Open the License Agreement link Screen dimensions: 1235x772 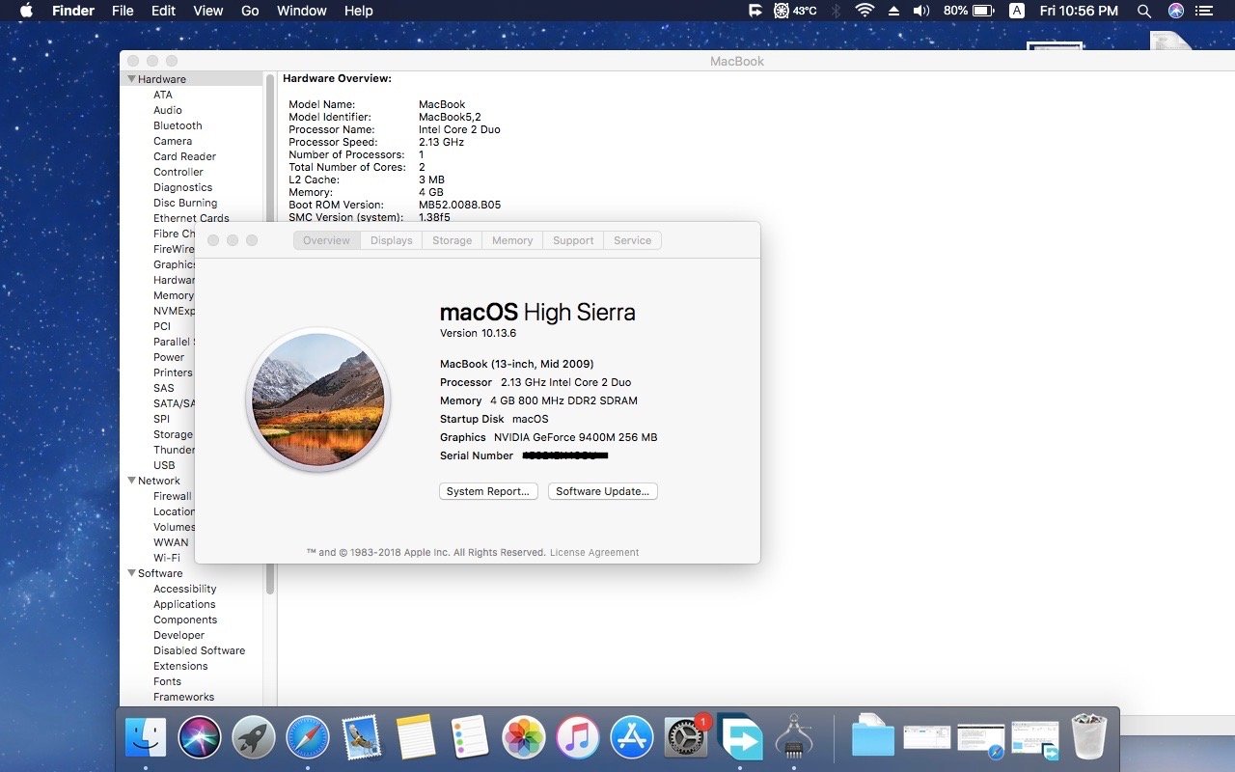click(x=594, y=553)
